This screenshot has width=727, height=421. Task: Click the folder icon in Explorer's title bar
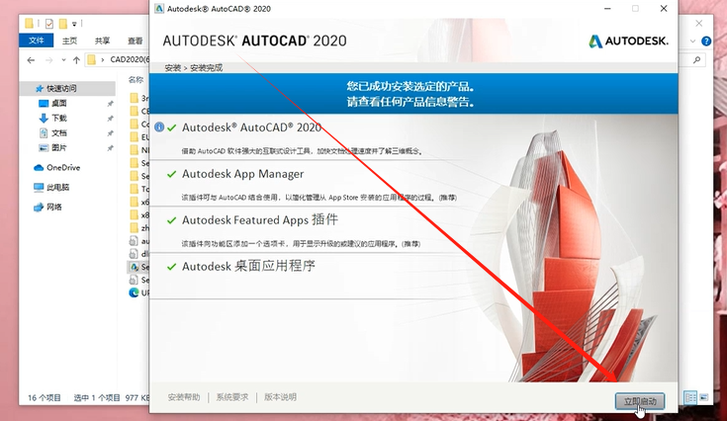[x=30, y=23]
